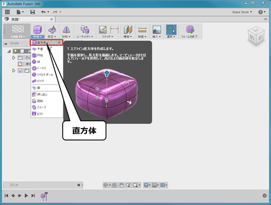Play the timeline
This screenshot has height=205, width=271.
[x=26, y=195]
